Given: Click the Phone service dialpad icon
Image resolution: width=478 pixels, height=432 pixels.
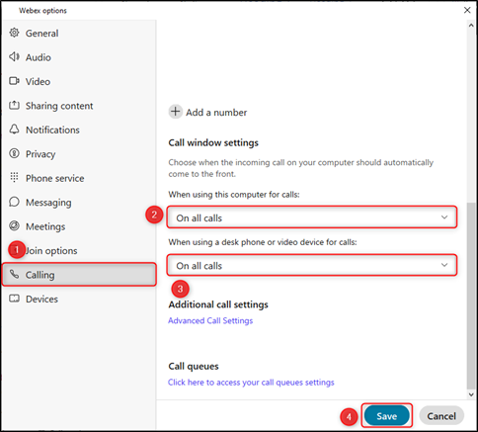Looking at the screenshot, I should click(14, 178).
